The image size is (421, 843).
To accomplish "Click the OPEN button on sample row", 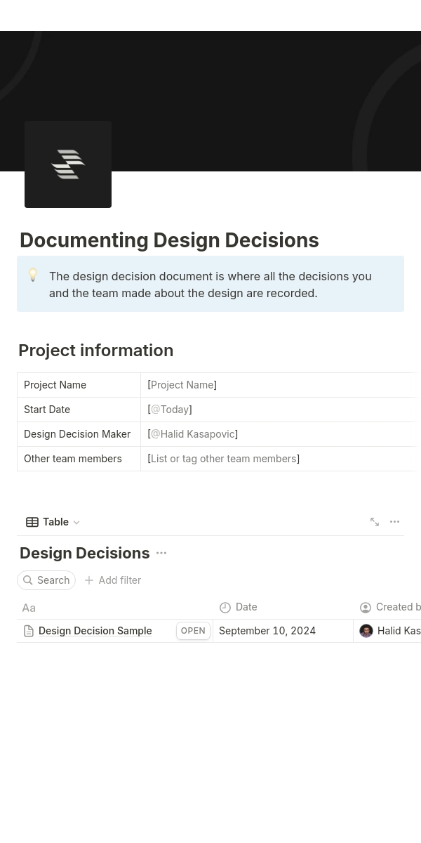I will (193, 631).
